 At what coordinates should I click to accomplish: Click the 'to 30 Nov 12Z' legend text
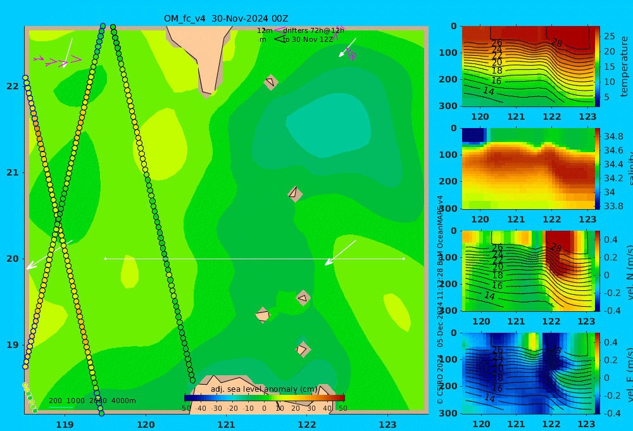(x=308, y=40)
